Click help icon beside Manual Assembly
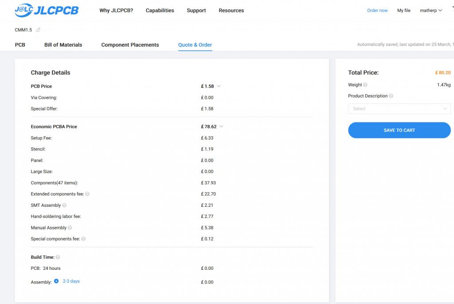Image resolution: width=454 pixels, height=304 pixels. (70, 228)
